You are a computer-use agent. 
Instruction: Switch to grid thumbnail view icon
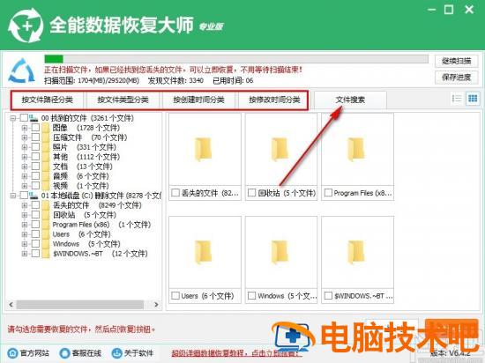tap(473, 99)
